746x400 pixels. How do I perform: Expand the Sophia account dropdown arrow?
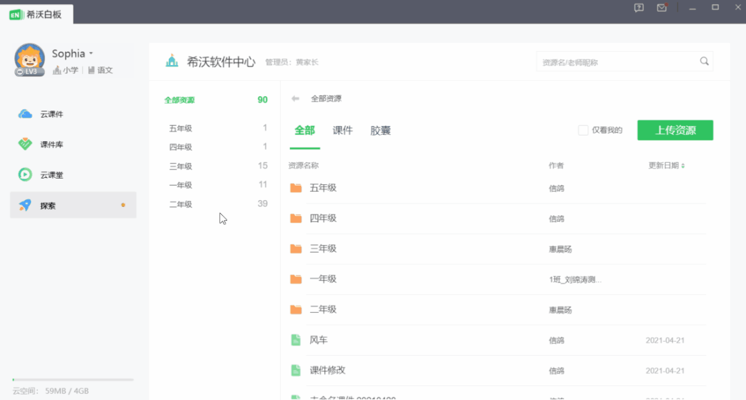pos(91,54)
